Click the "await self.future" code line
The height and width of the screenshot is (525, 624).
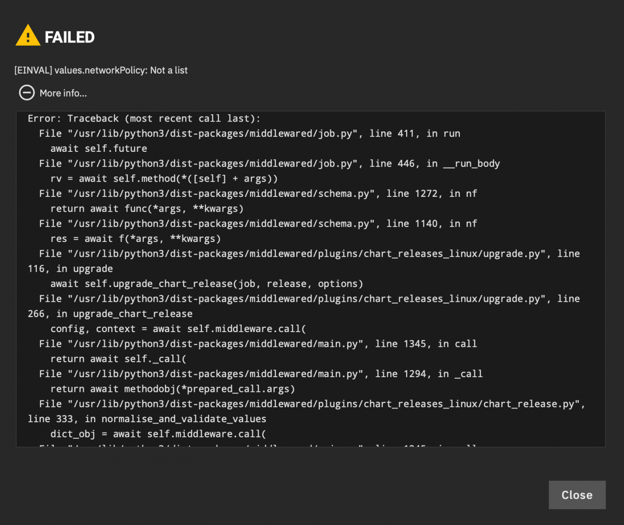(x=99, y=149)
